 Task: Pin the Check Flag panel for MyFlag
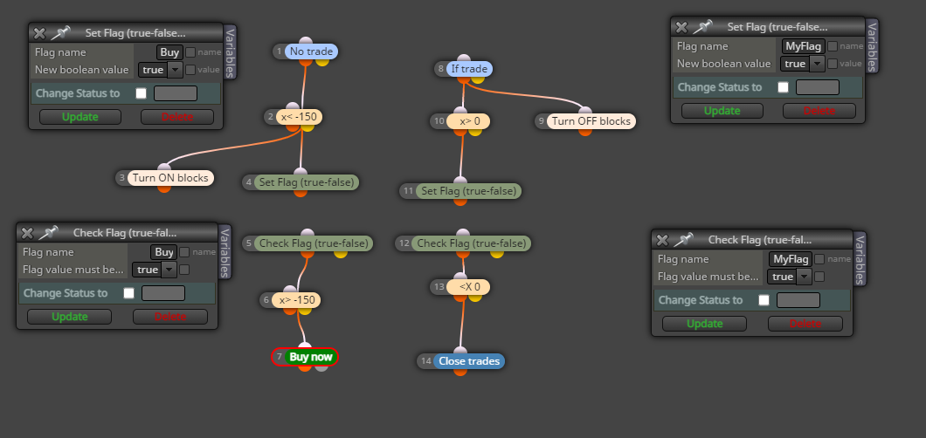[684, 240]
